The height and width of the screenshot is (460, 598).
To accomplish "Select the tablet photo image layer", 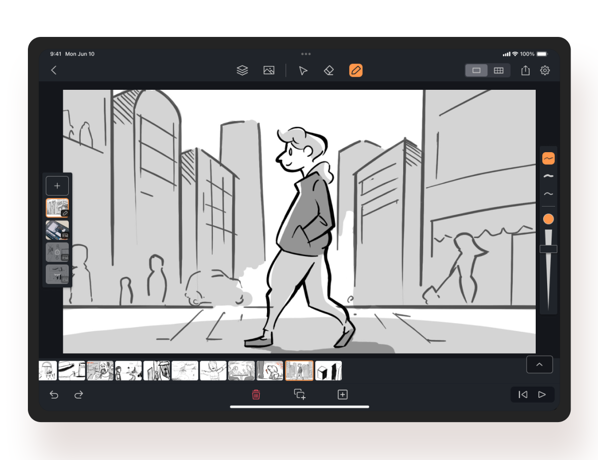I will click(x=57, y=230).
